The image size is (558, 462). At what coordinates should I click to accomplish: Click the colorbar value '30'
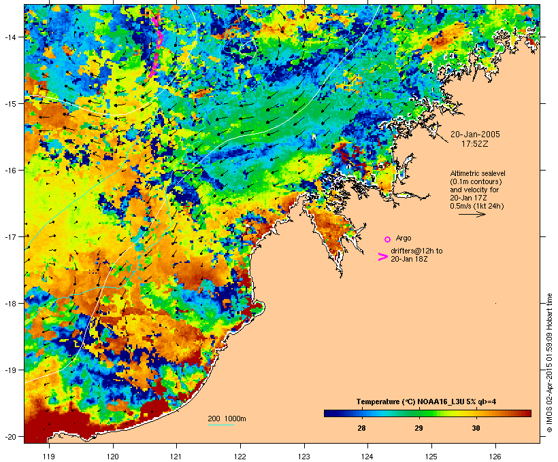(476, 428)
